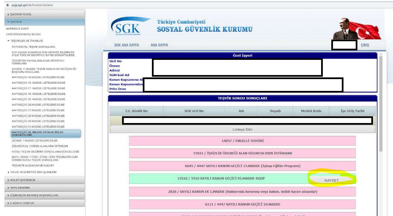Click the Atatürk and flag header image
This screenshot has width=393, height=216.
[x=357, y=28]
